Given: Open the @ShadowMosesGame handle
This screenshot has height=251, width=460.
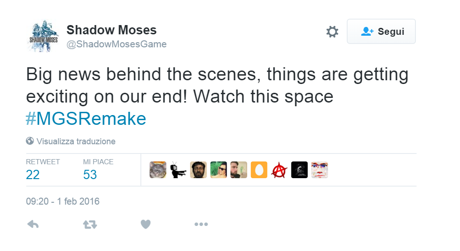Looking at the screenshot, I should (117, 44).
